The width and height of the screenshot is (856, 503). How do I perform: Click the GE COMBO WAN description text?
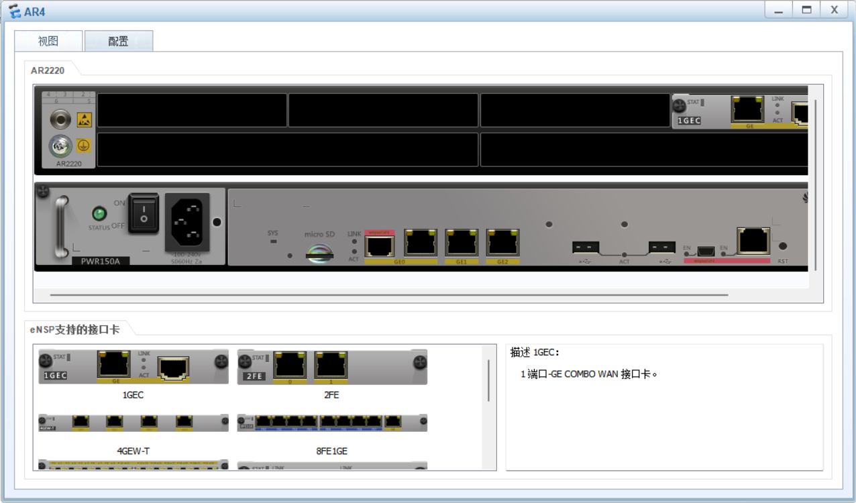pyautogui.click(x=589, y=374)
